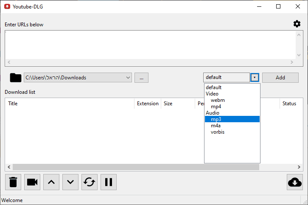Click URL box scroll left arrow
The height and width of the screenshot is (205, 308).
coord(9,62)
